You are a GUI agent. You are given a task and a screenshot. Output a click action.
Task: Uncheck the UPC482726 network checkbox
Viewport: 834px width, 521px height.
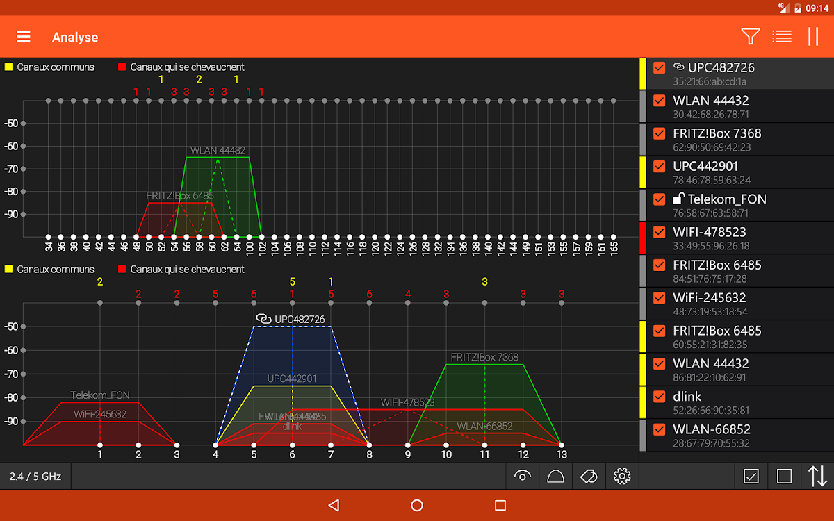[x=660, y=68]
